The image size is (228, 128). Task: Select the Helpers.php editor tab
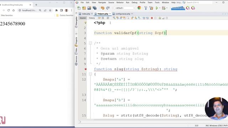103,14
